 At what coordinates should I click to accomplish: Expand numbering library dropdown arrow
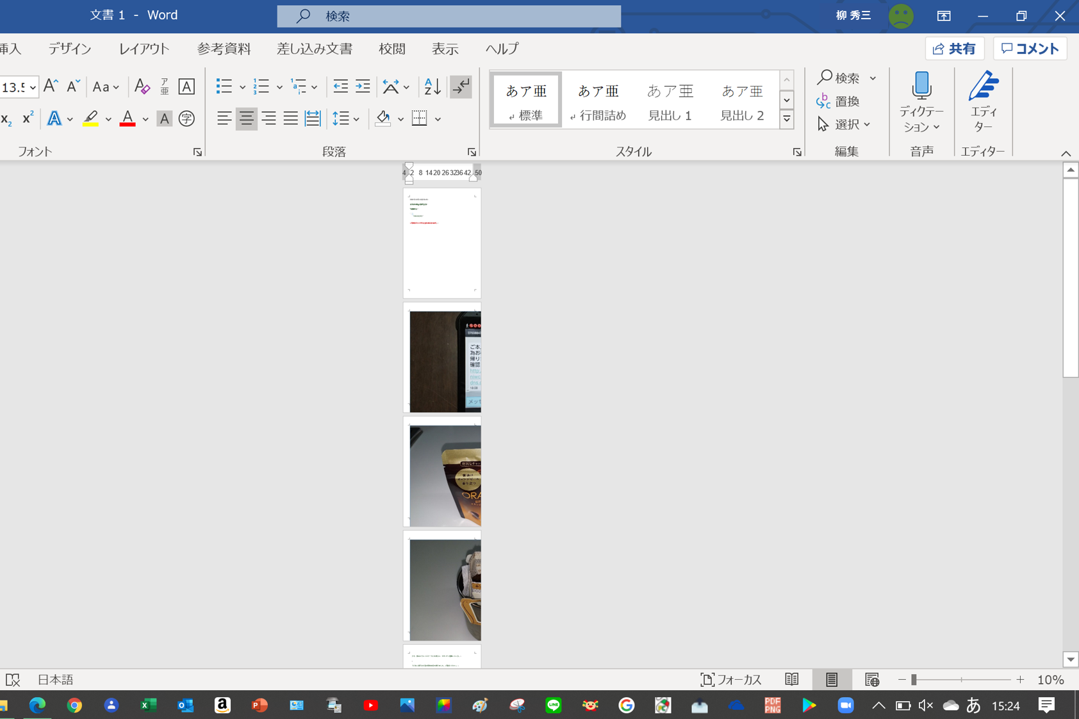(279, 87)
